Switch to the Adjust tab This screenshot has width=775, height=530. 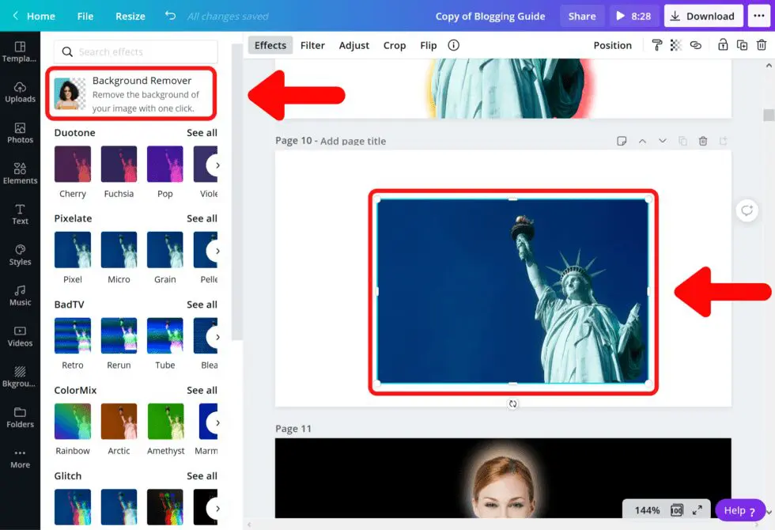click(x=353, y=45)
